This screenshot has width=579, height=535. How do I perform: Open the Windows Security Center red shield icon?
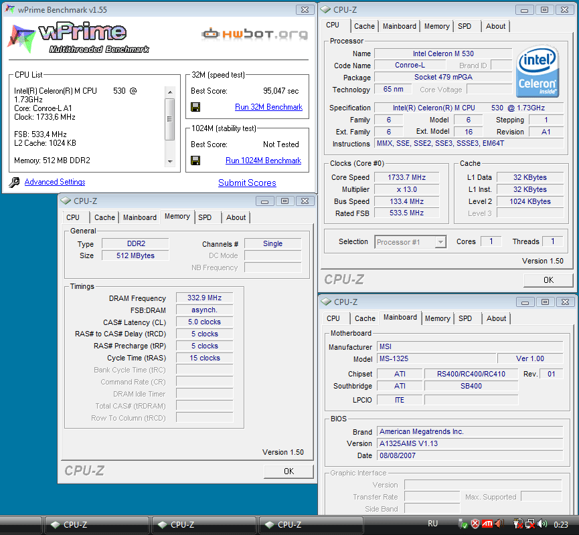475,524
